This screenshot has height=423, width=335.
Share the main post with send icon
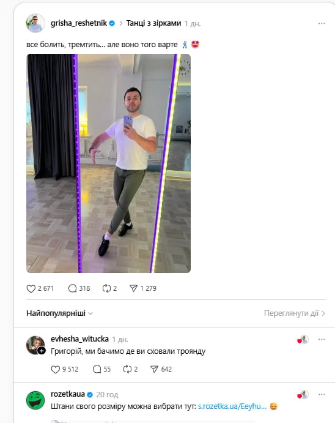coord(133,288)
